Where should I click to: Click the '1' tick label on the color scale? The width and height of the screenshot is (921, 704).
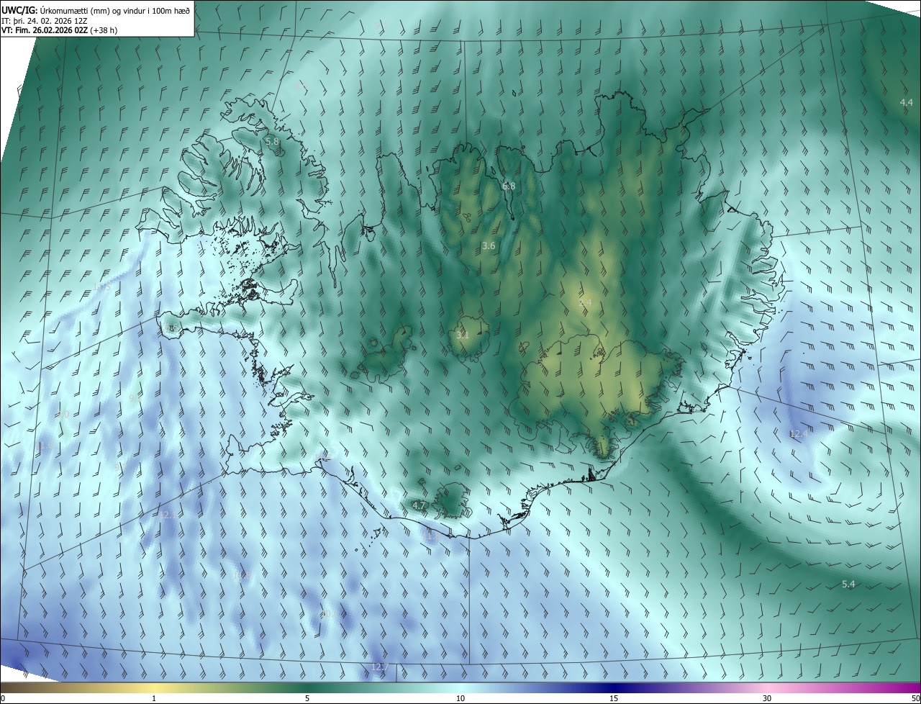(x=154, y=699)
